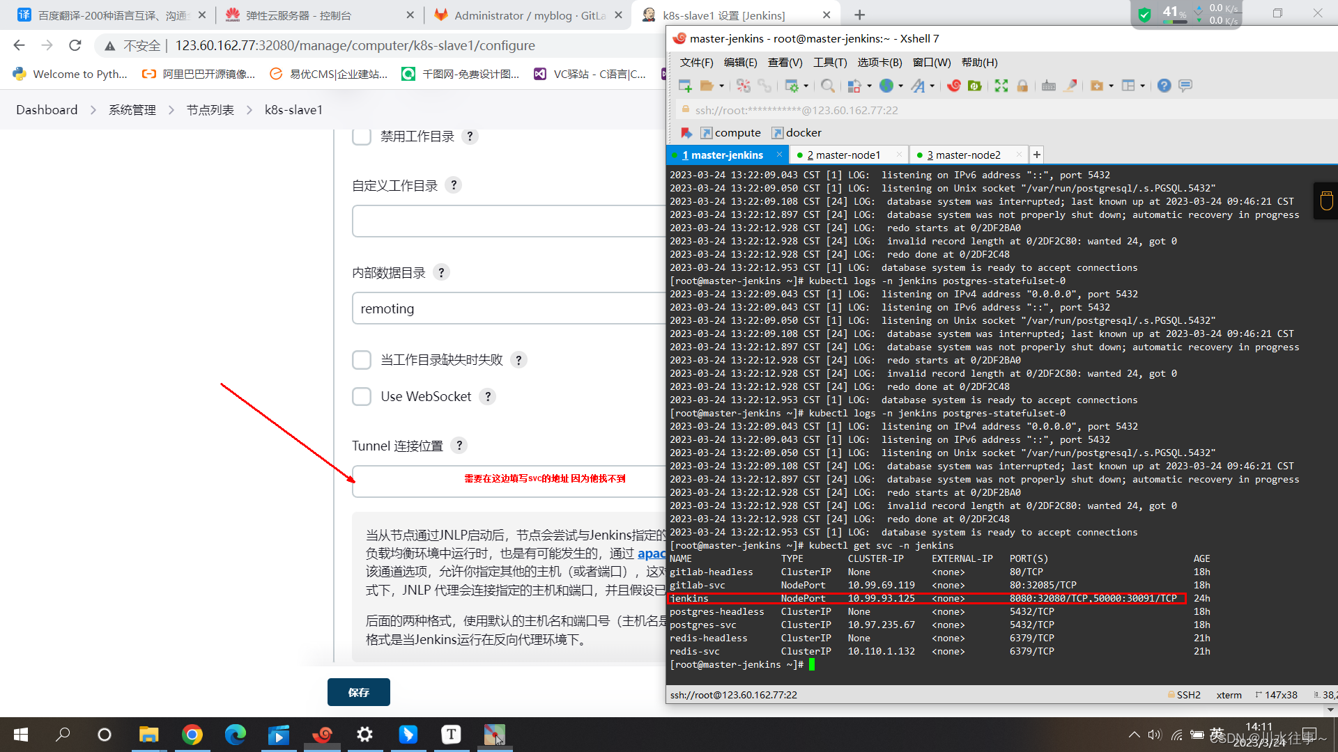Click the padlock Lock Screen icon
Screen dimensions: 1338x752
point(1022,86)
